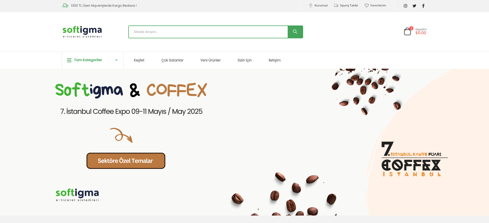
Task: Open the Twitter social icon
Action: (414, 6)
